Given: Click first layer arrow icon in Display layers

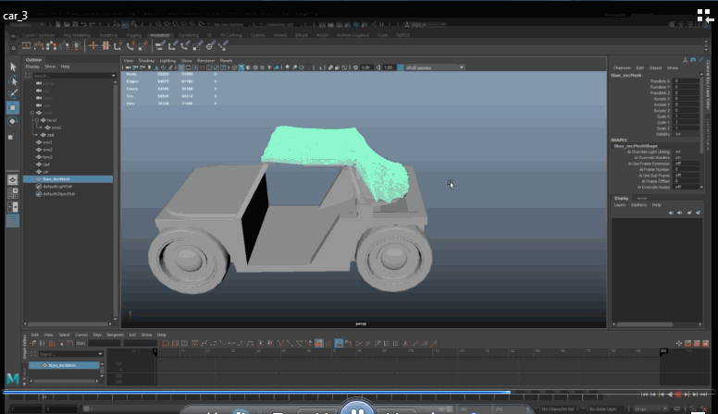Looking at the screenshot, I should (671, 213).
